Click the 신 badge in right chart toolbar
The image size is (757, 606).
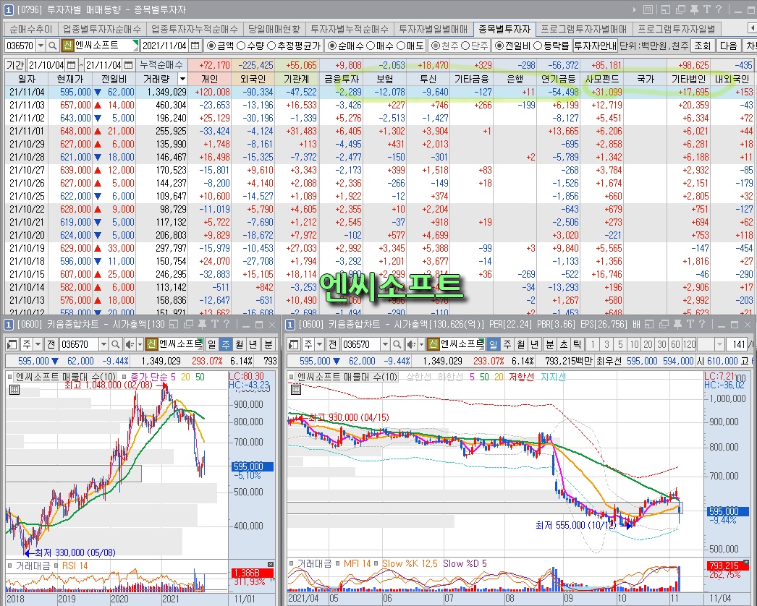pyautogui.click(x=433, y=344)
